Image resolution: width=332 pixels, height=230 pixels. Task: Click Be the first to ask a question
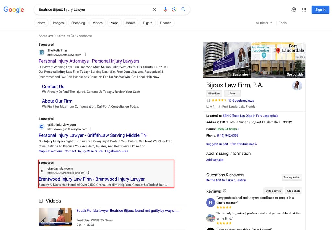(x=226, y=180)
